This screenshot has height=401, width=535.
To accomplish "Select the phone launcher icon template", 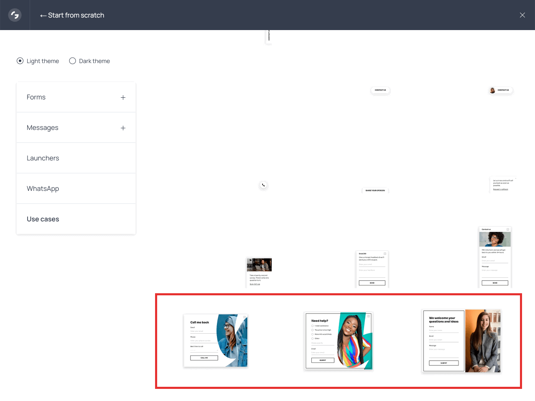I will tap(263, 185).
